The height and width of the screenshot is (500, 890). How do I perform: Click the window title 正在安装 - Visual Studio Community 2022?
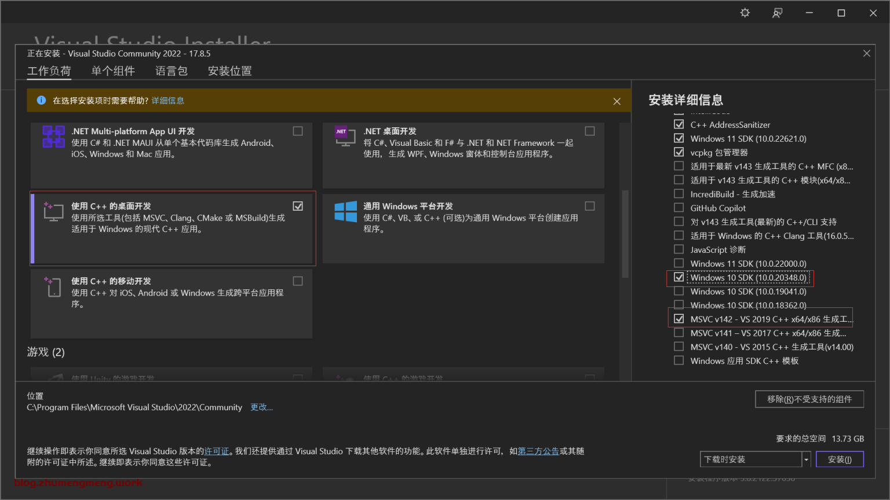[x=119, y=53]
